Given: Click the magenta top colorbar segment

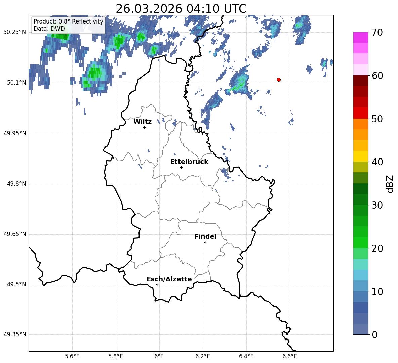Looking at the screenshot, I should pos(361,38).
